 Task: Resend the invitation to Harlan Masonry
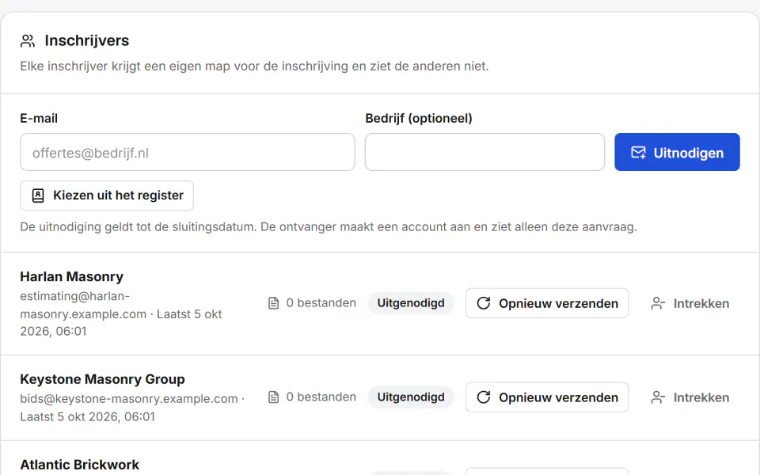(x=547, y=303)
